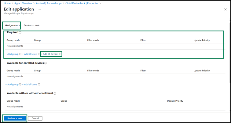Click Add group under Available for enrolled devices

(x=12, y=84)
